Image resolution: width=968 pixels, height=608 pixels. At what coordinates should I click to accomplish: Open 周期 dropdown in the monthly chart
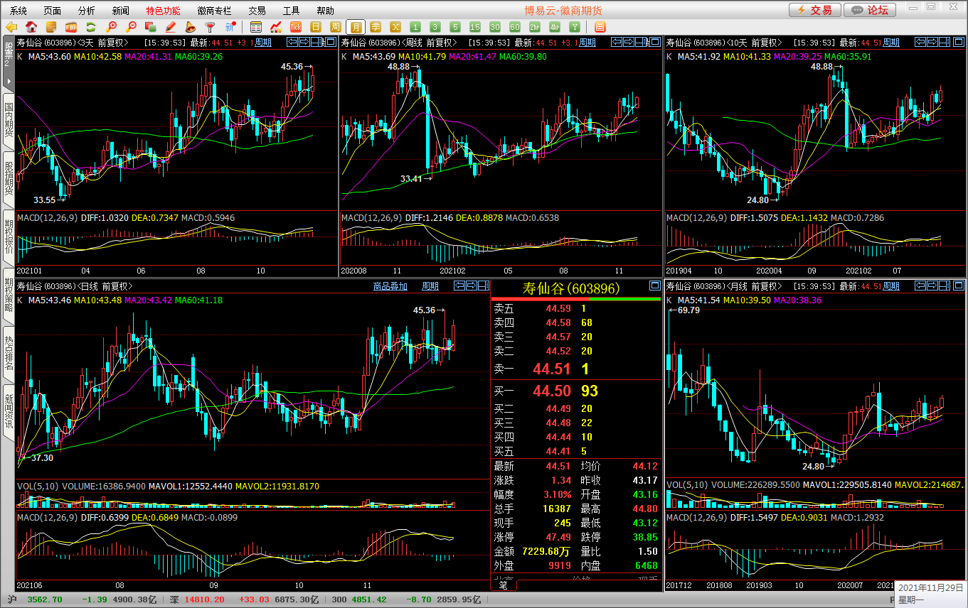coord(890,286)
